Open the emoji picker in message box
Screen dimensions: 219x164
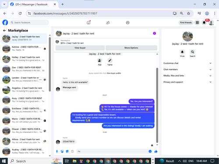[x=150, y=151]
